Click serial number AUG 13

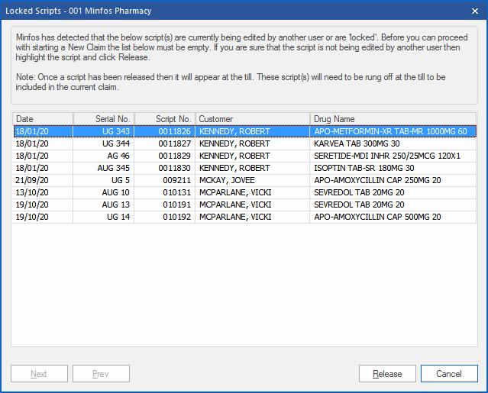coord(115,205)
